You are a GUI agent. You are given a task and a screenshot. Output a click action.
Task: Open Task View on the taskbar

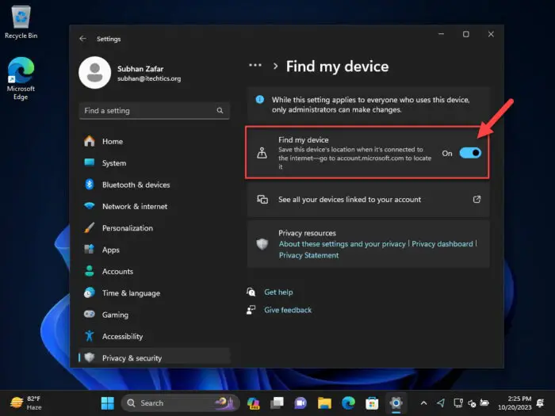pyautogui.click(x=277, y=403)
